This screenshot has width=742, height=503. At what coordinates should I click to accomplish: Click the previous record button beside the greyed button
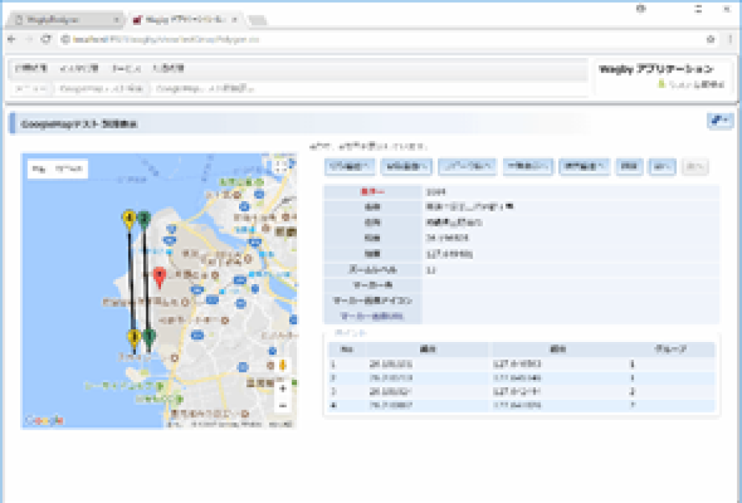(662, 167)
